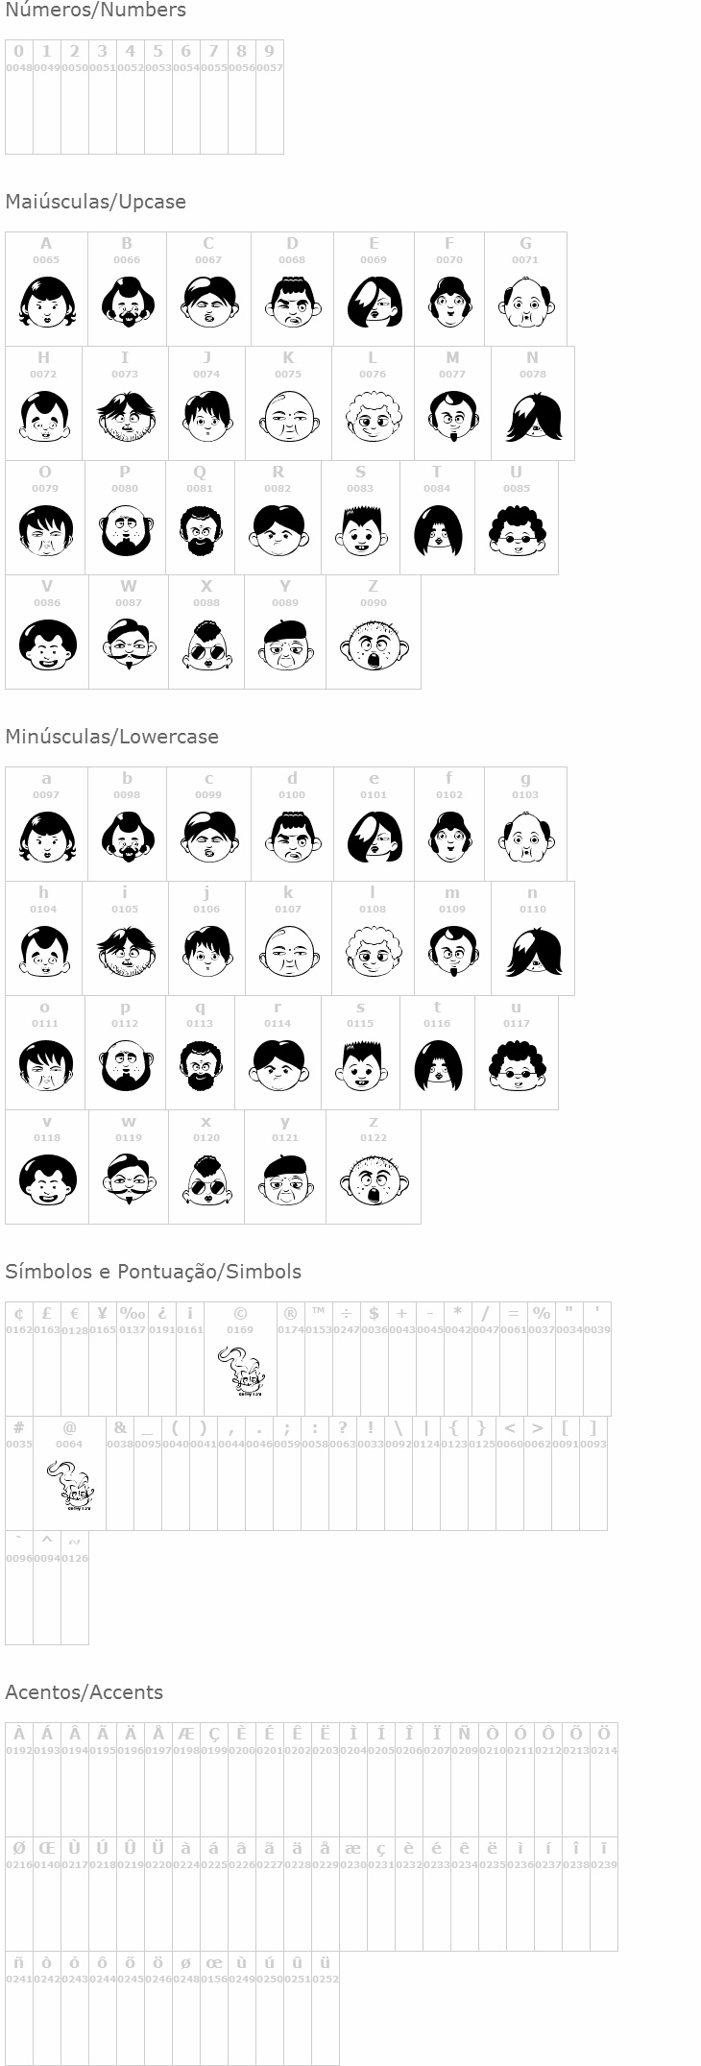
Task: Click the lowercase n hair-covered face glyph
Action: (x=533, y=951)
